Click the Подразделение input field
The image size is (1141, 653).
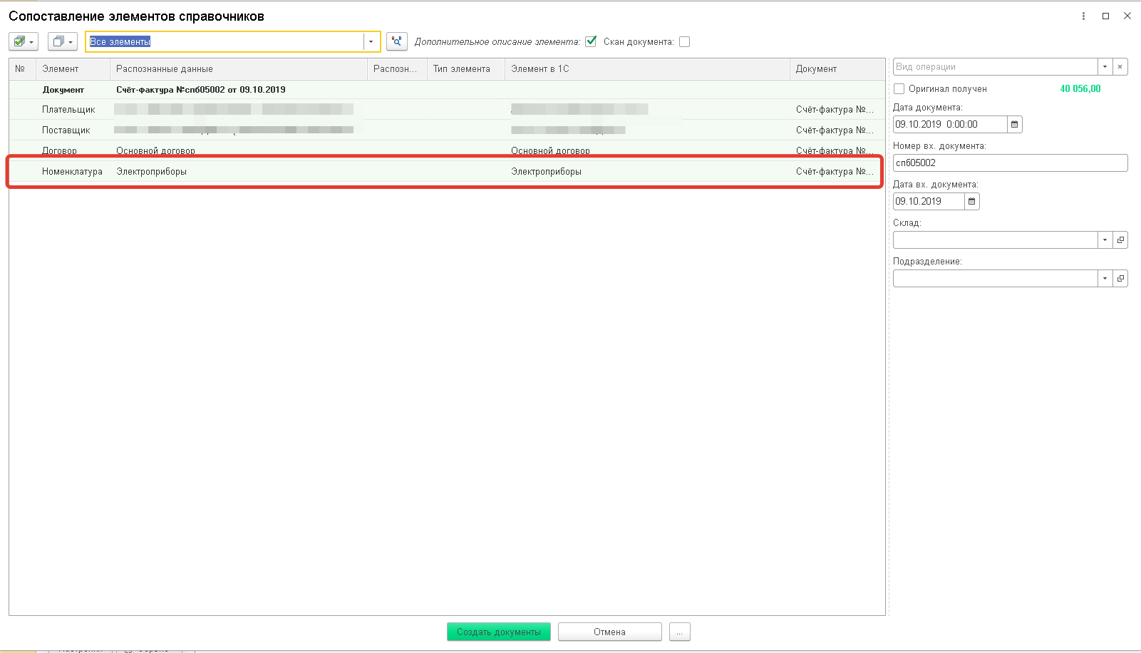(x=996, y=279)
